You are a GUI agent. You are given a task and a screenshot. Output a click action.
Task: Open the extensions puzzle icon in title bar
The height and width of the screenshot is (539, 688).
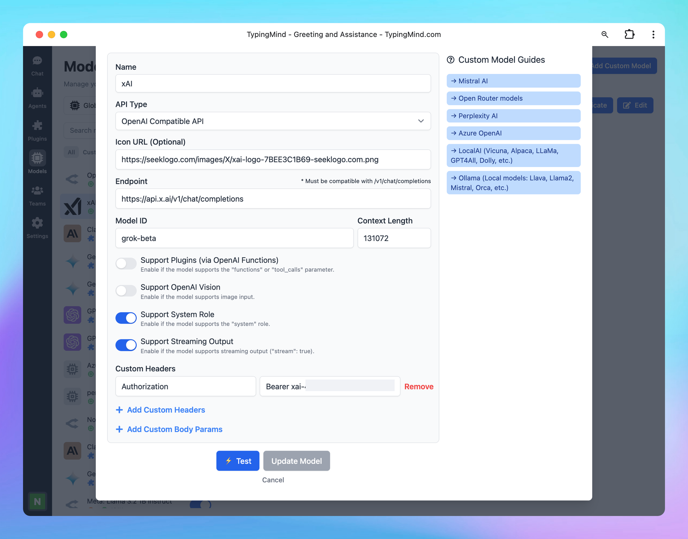tap(629, 35)
